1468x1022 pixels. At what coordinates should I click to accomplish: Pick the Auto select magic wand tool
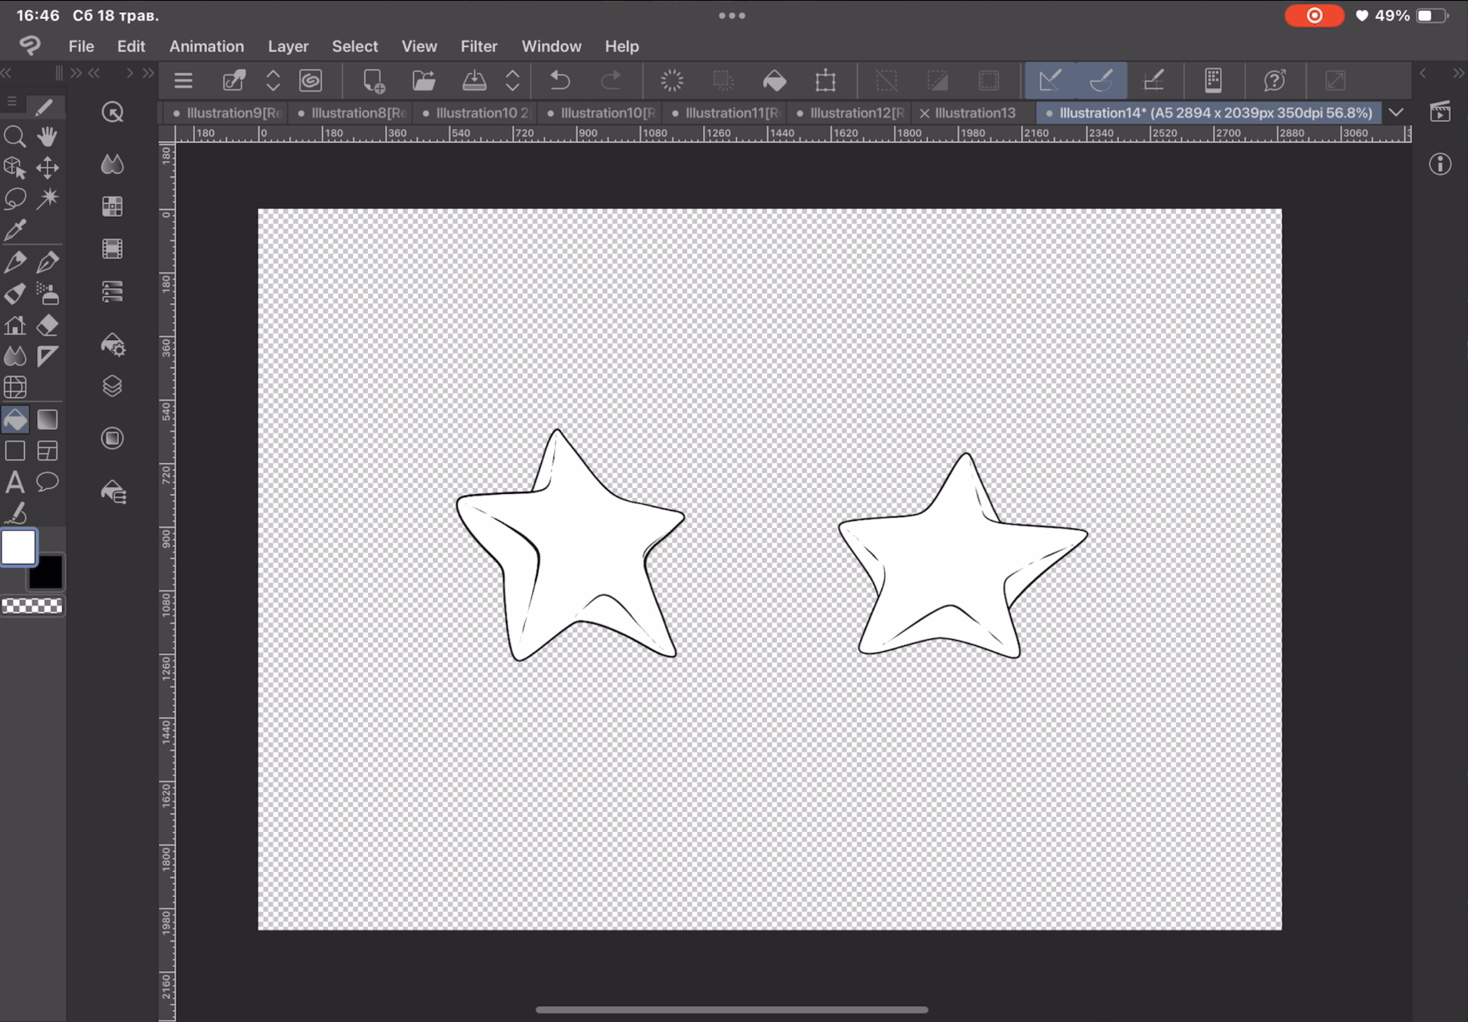tap(48, 199)
